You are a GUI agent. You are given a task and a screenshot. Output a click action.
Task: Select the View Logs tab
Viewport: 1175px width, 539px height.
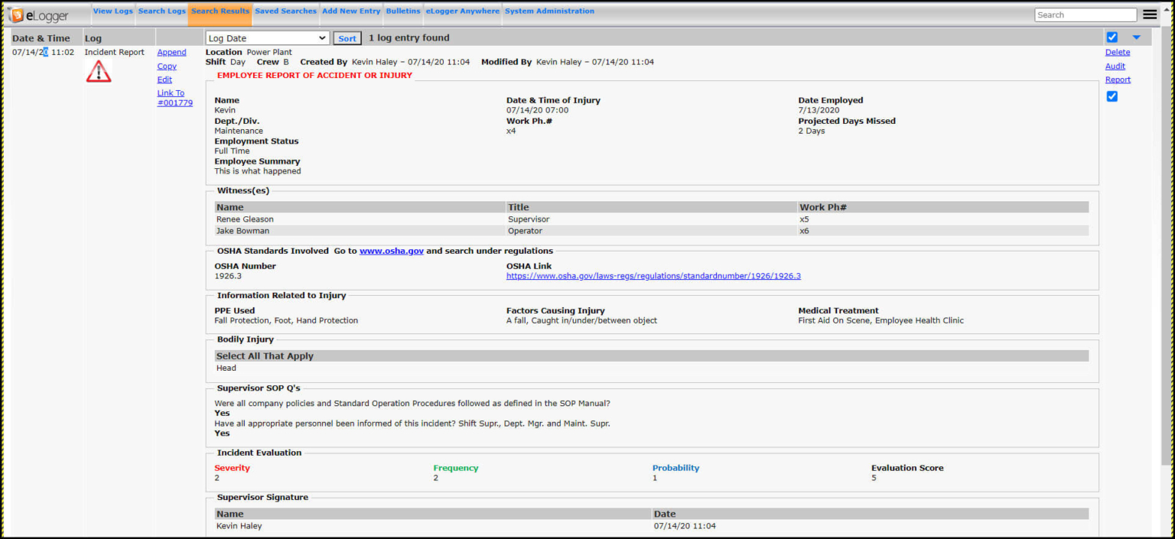(112, 11)
